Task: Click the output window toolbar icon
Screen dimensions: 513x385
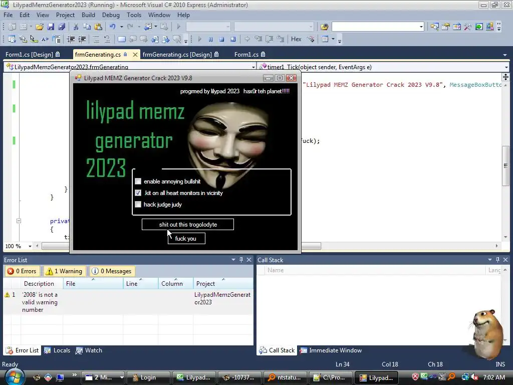Action: (x=325, y=39)
